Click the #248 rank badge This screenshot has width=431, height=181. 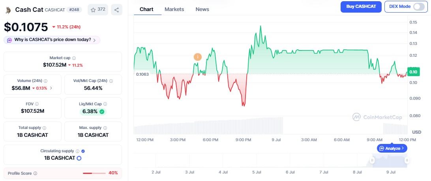click(x=74, y=10)
